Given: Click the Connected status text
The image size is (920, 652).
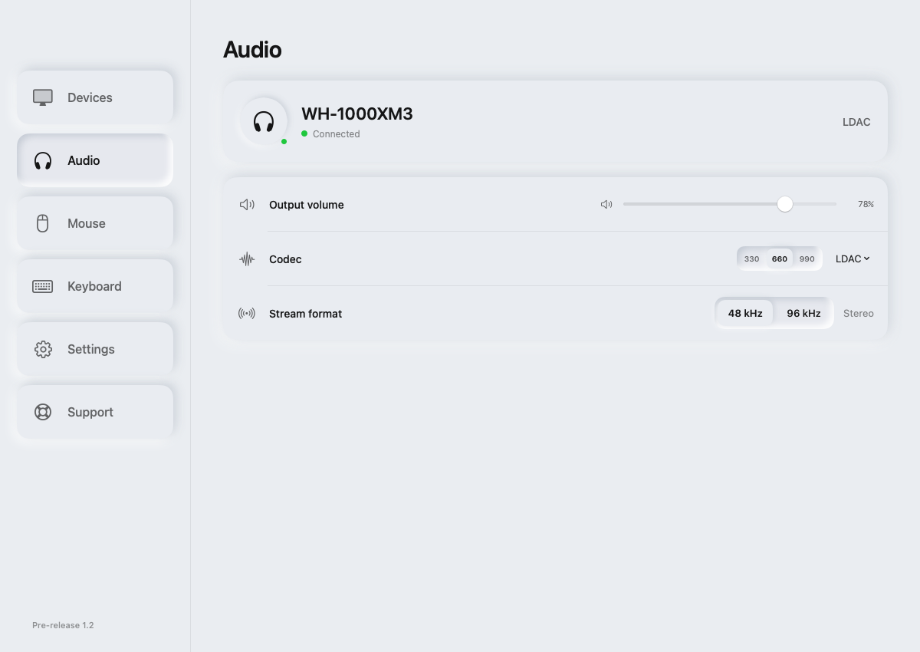Looking at the screenshot, I should [337, 134].
